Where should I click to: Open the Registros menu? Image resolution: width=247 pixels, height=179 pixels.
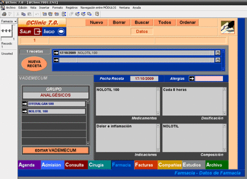(x=72, y=8)
